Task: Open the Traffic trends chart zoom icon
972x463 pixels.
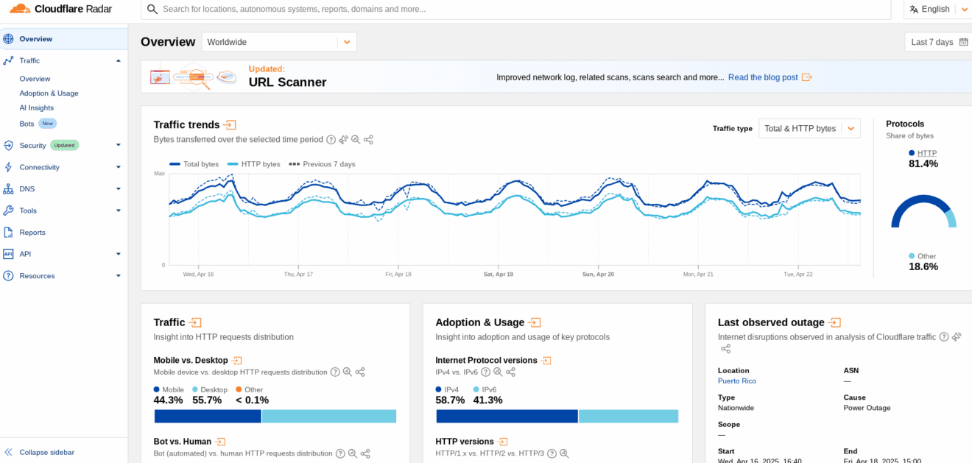Action: (x=356, y=140)
